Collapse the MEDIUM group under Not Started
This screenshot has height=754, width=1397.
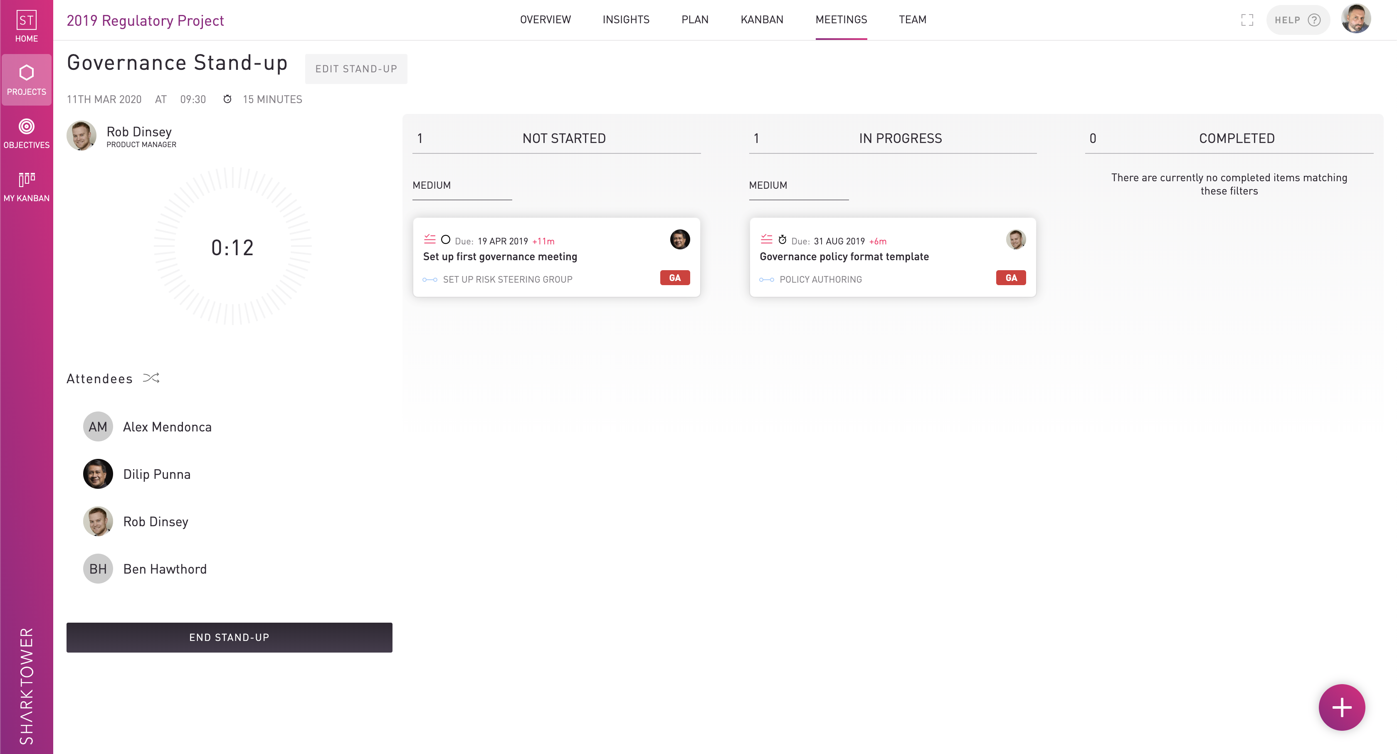tap(432, 185)
